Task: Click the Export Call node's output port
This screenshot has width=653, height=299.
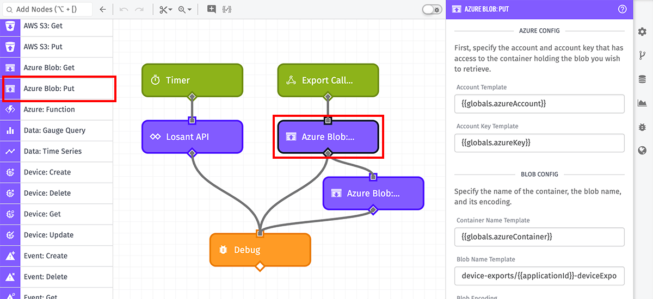Action: [x=328, y=97]
